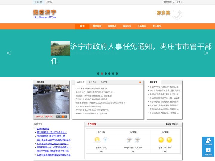Click the date text 2025年3月14日 星期五

(173, 2)
